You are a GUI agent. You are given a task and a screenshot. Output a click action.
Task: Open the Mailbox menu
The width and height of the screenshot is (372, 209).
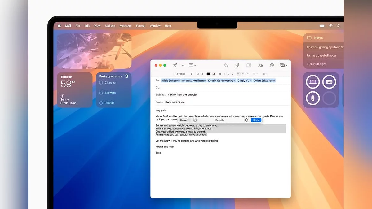(x=110, y=26)
